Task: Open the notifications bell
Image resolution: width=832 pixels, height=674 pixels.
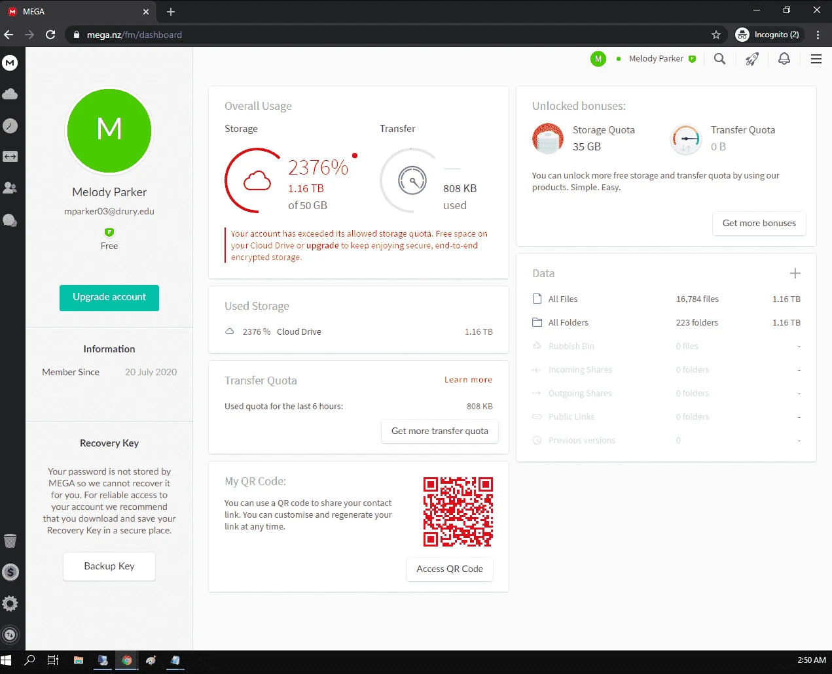Action: coord(784,59)
